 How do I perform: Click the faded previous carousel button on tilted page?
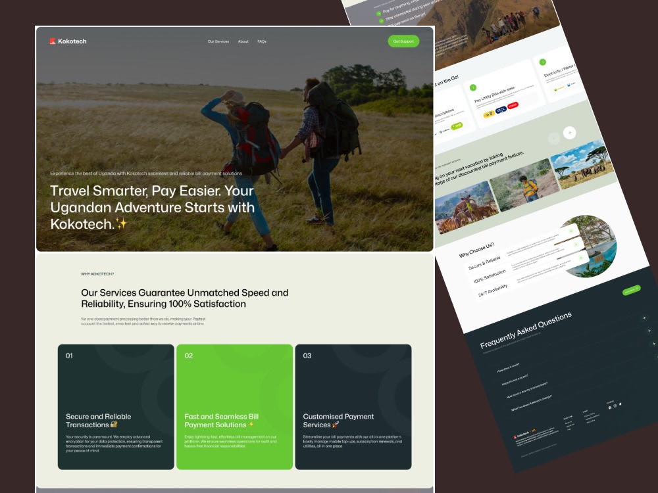(x=554, y=138)
